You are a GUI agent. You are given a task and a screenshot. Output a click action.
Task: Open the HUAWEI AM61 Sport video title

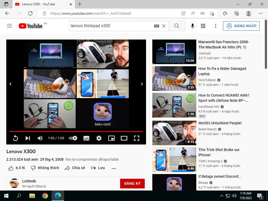224,98
